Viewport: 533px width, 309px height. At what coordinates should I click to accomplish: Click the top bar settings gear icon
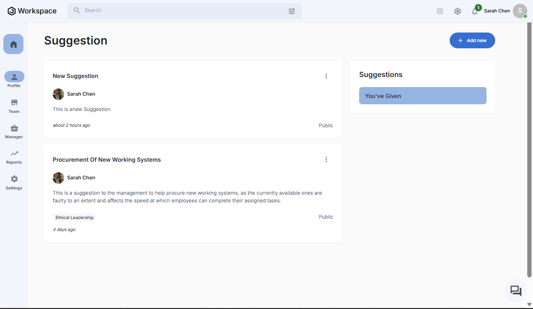click(457, 11)
